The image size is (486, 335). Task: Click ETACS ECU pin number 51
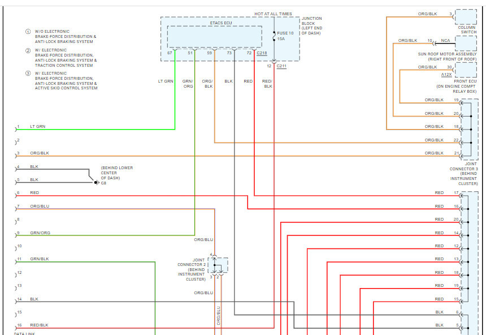pyautogui.click(x=190, y=53)
